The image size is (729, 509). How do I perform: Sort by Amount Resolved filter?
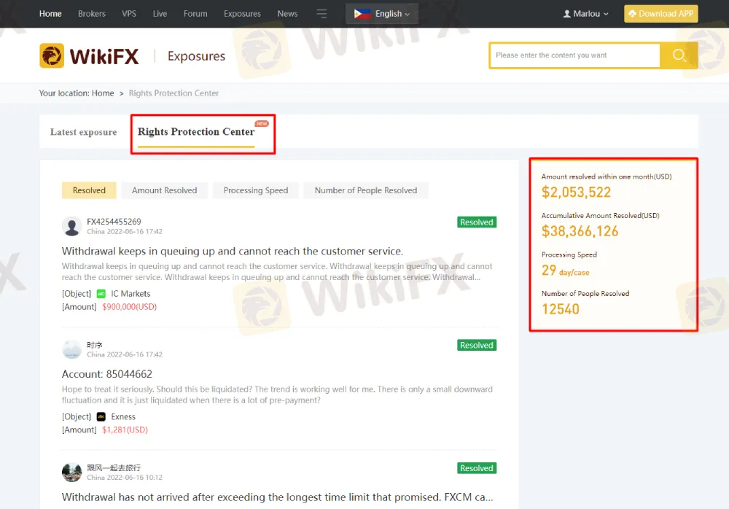pyautogui.click(x=164, y=190)
